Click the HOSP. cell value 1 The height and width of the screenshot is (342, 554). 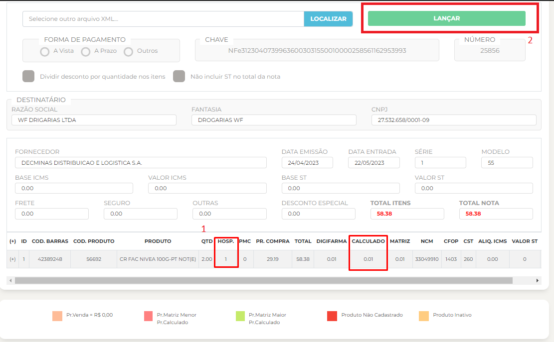pyautogui.click(x=226, y=259)
